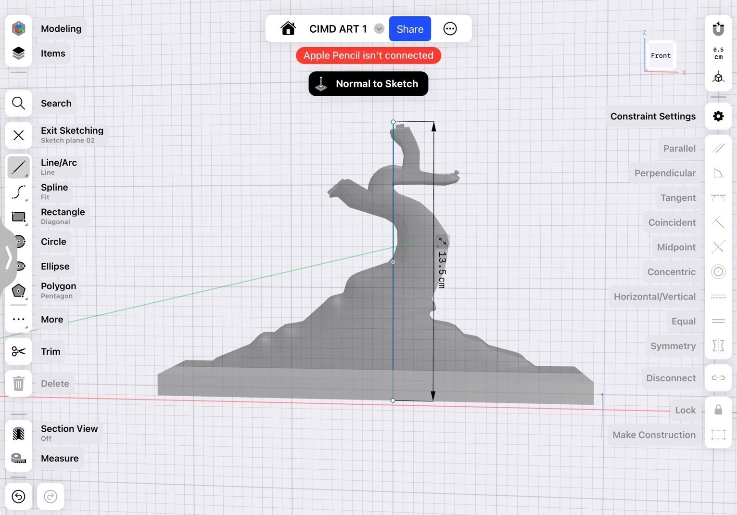Click the Normal to Sketch button
737x515 pixels.
[368, 84]
